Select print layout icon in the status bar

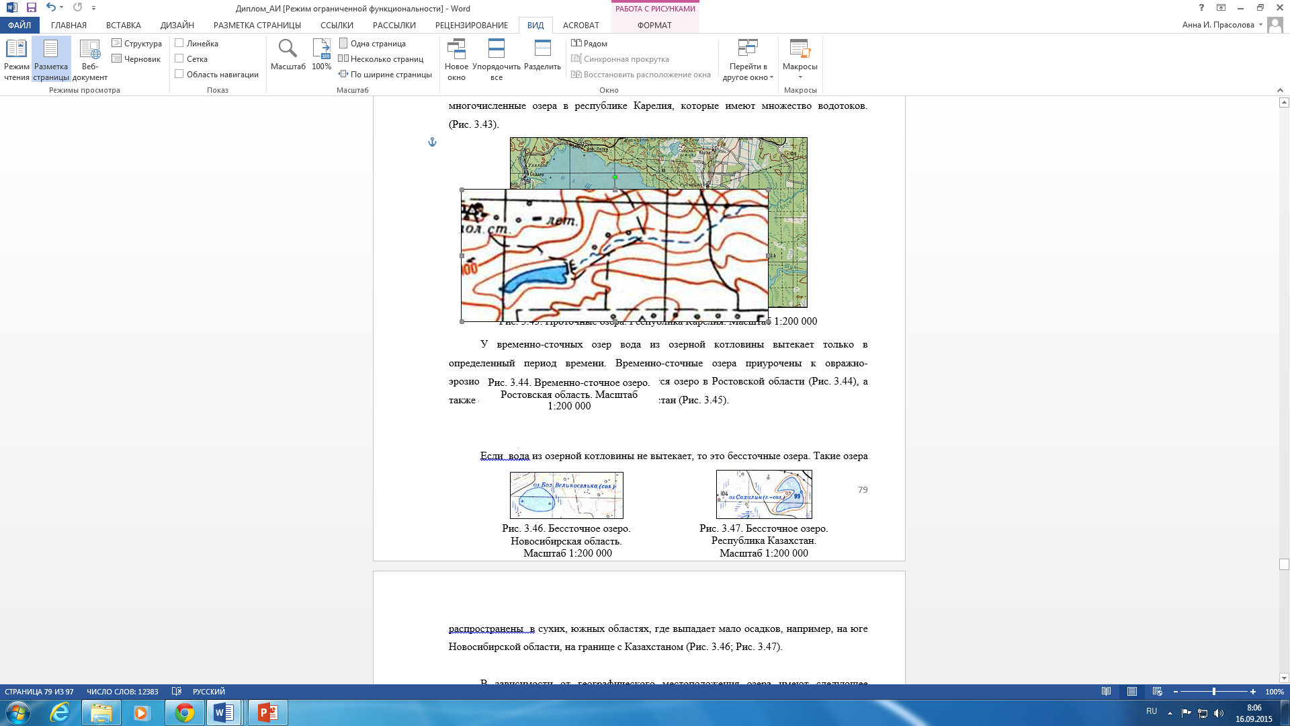pos(1132,692)
